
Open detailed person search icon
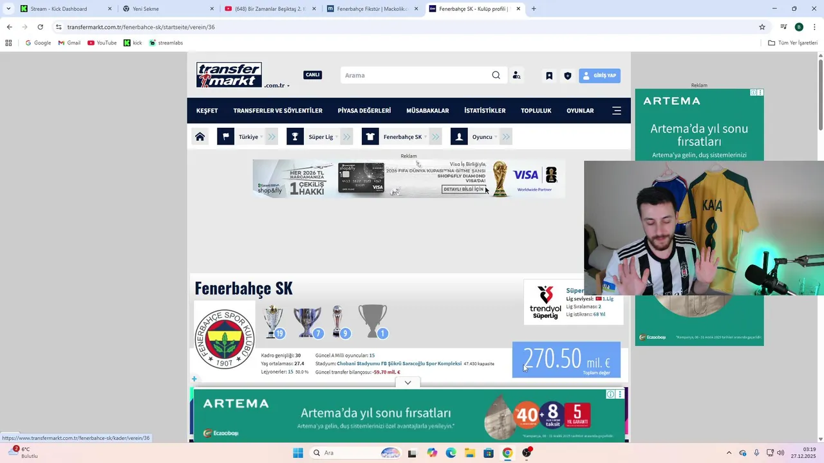516,75
